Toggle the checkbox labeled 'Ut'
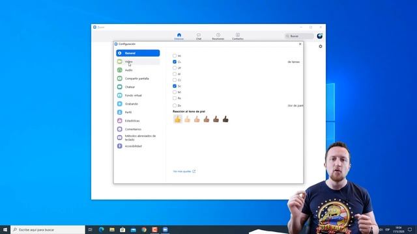The image size is (417, 234). 175,68
